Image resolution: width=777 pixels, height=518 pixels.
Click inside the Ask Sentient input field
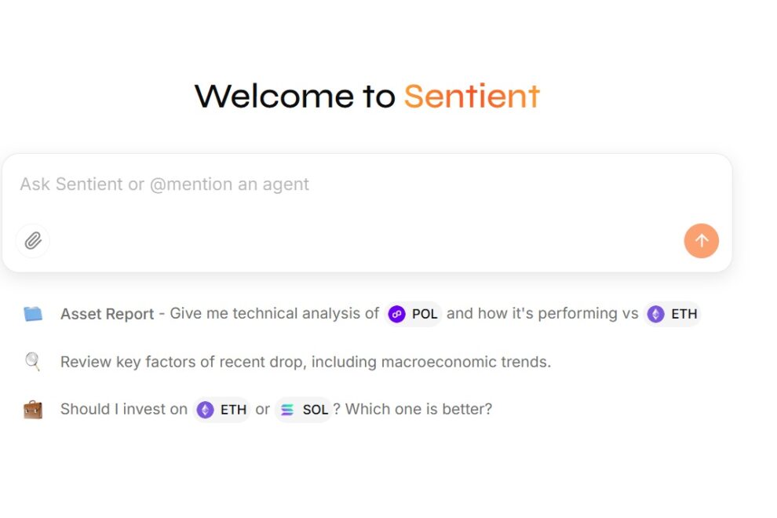click(367, 184)
